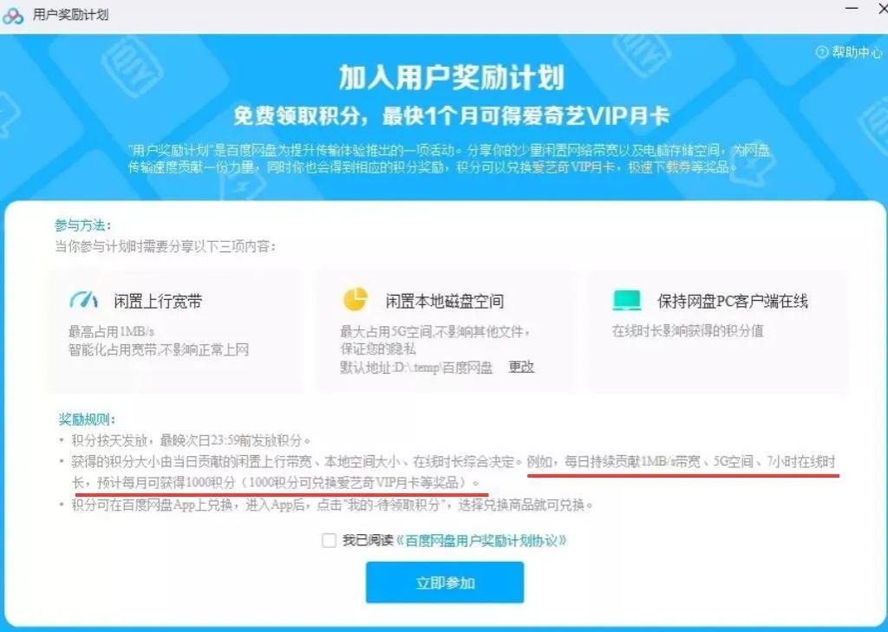Click the 闲置本地磁盘空间 card title
This screenshot has height=632, width=888.
(445, 302)
